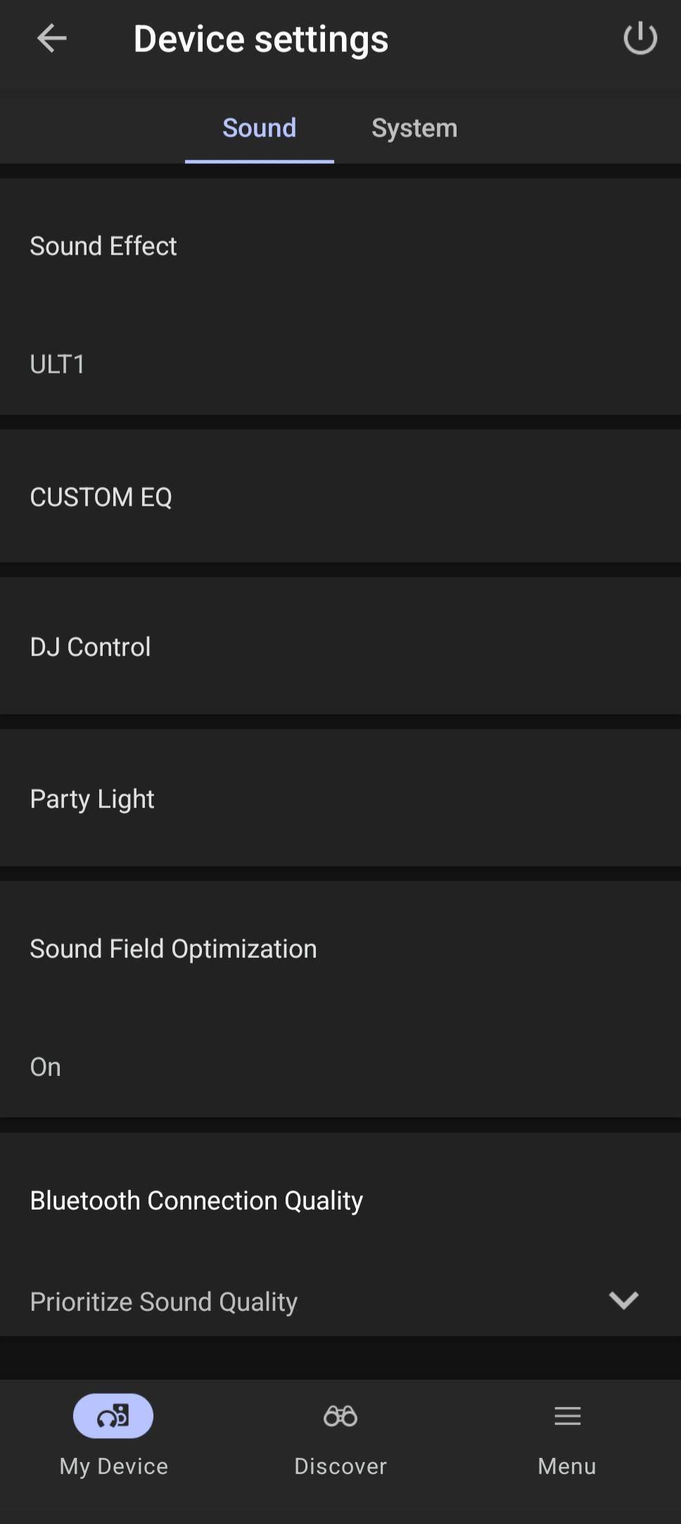681x1524 pixels.
Task: Tap the Discover binoculars icon
Action: [x=340, y=1416]
